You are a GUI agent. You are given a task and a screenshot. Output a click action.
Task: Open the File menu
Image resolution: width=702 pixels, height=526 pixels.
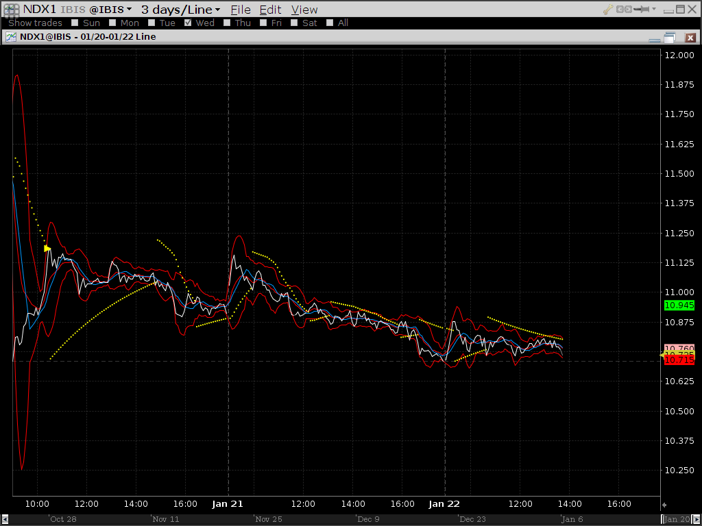point(241,10)
